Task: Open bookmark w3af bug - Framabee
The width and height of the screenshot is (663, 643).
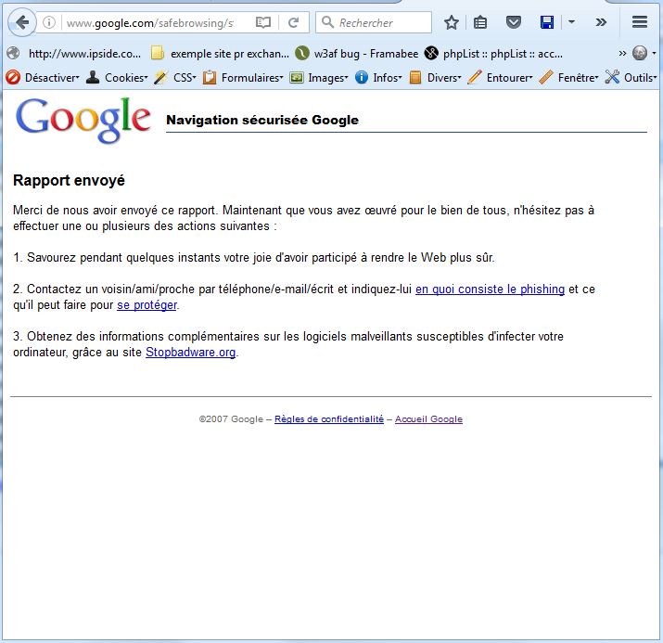Action: tap(357, 54)
